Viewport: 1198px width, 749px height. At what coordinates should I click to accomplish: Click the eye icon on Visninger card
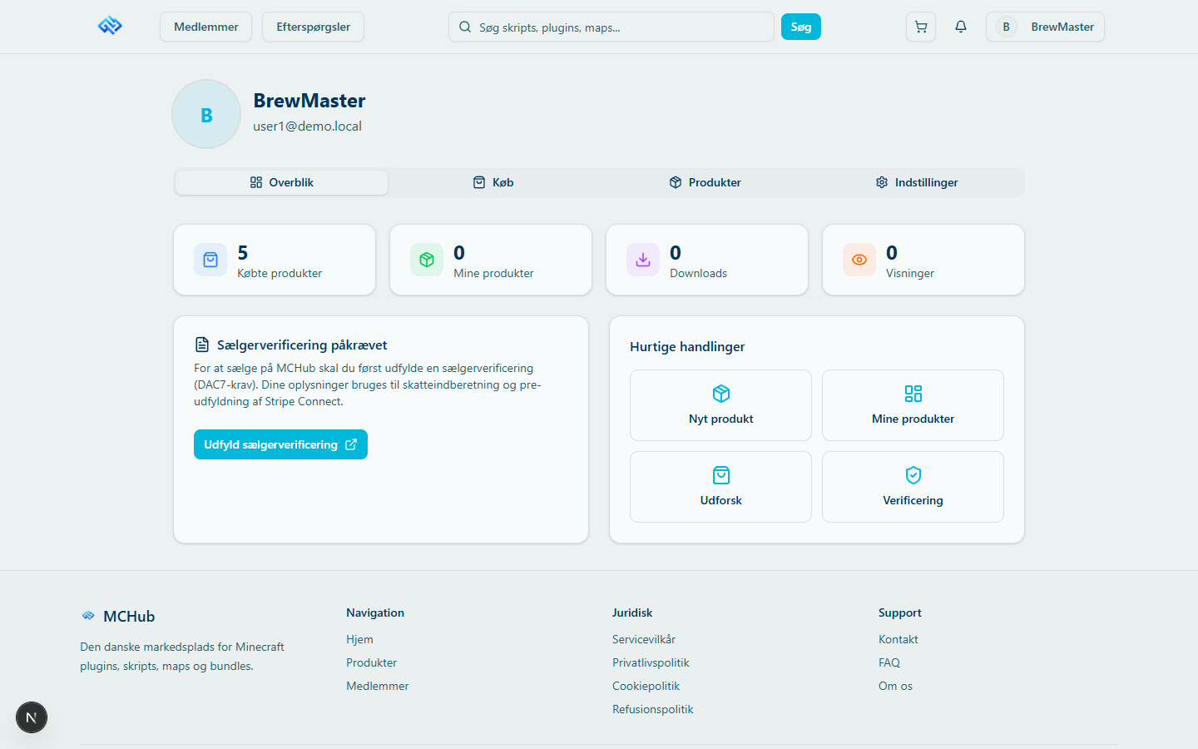point(859,260)
